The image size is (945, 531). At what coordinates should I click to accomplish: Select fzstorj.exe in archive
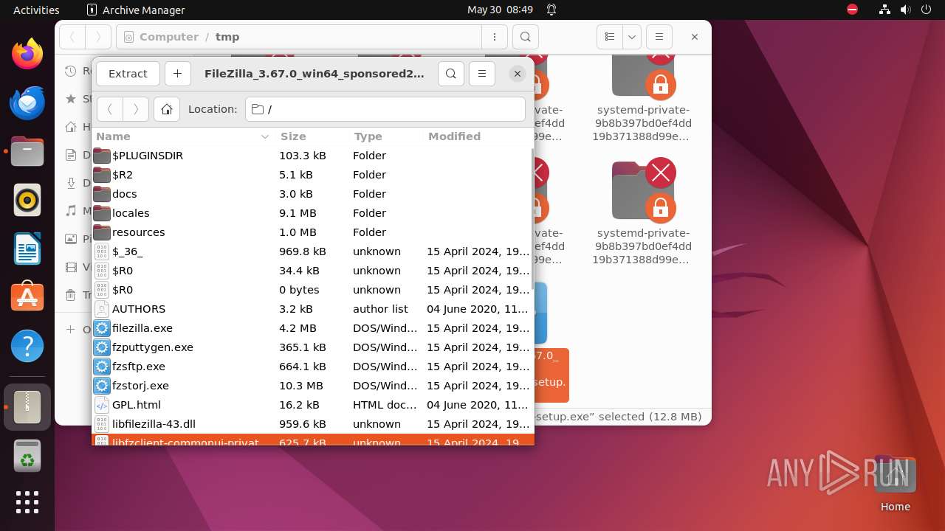[x=312, y=386]
